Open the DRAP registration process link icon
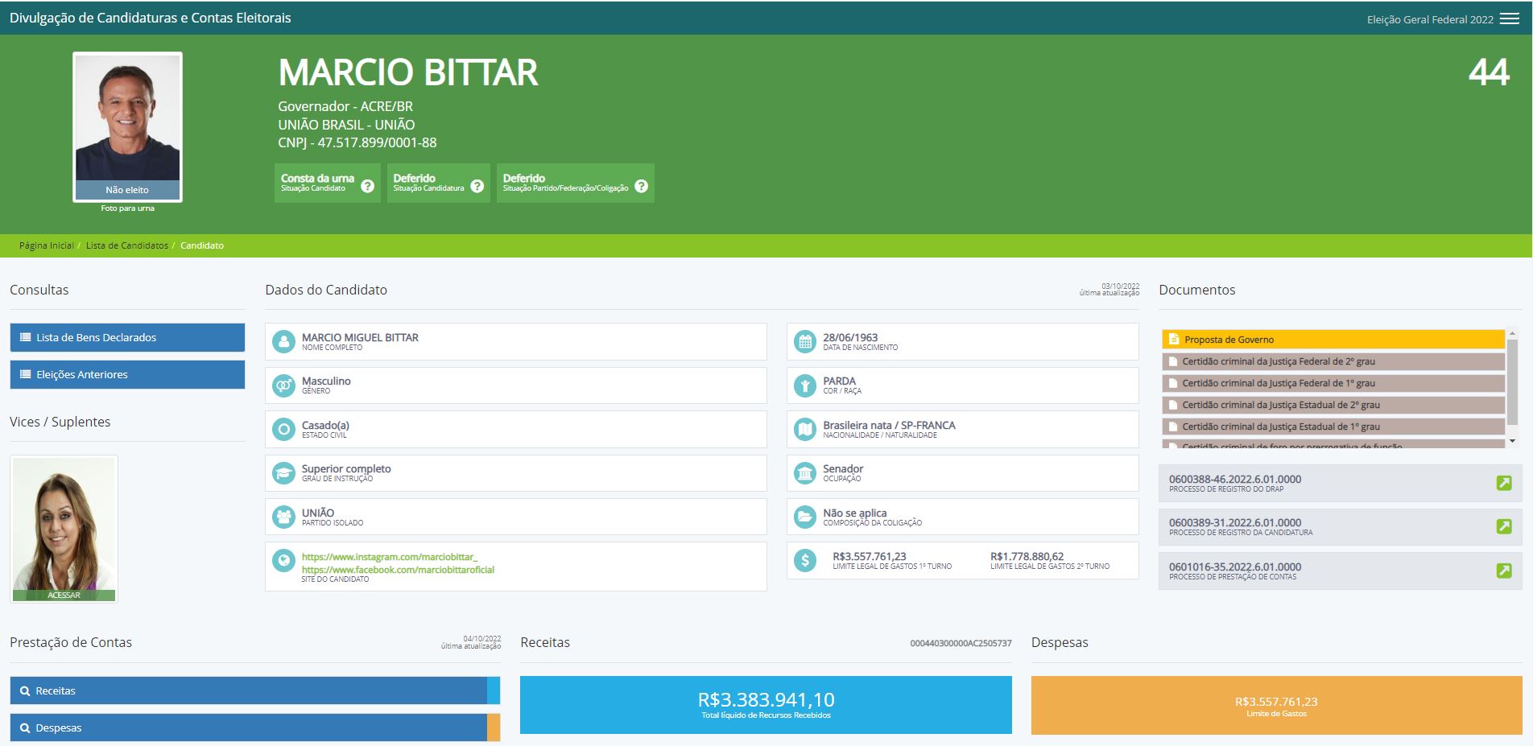1533x746 pixels. point(1503,483)
